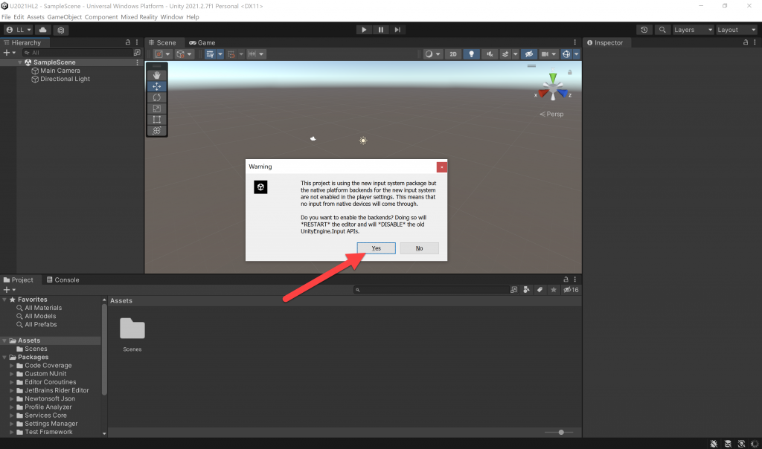This screenshot has height=449, width=762.
Task: Open GameObject menu
Action: [x=64, y=17]
